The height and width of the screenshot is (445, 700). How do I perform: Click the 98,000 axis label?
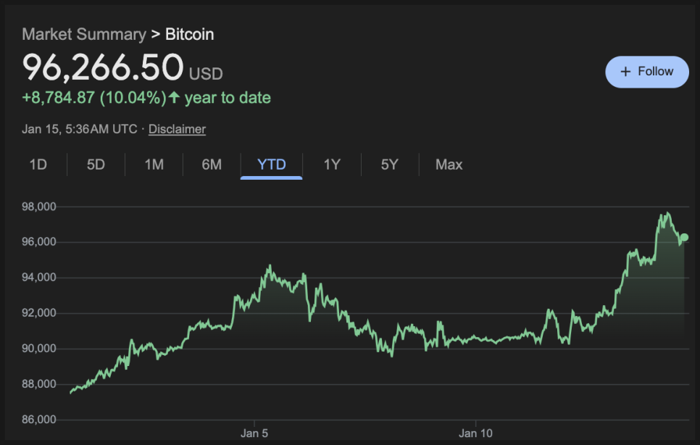click(x=40, y=207)
